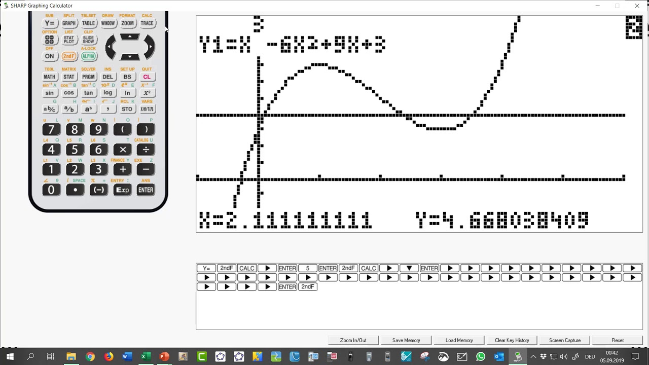Open the MATH key menu

[x=49, y=77]
